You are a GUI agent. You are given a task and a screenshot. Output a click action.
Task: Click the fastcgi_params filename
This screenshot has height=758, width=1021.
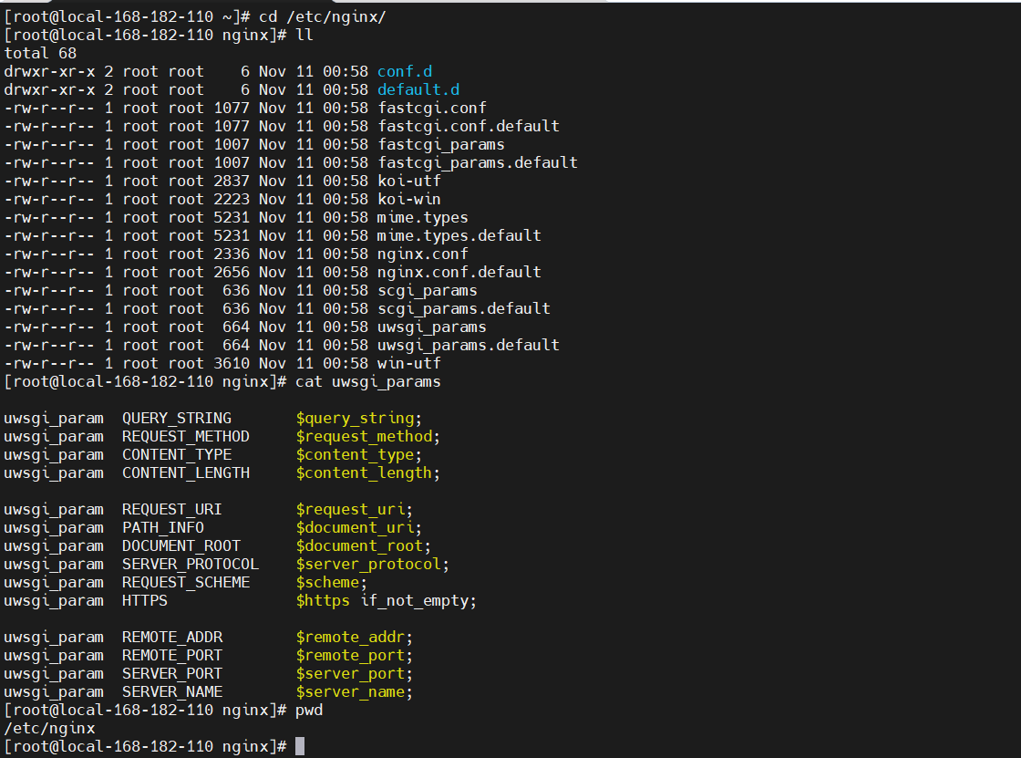point(441,145)
